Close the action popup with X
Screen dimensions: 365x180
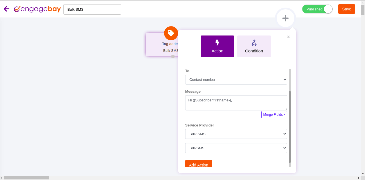tap(288, 37)
